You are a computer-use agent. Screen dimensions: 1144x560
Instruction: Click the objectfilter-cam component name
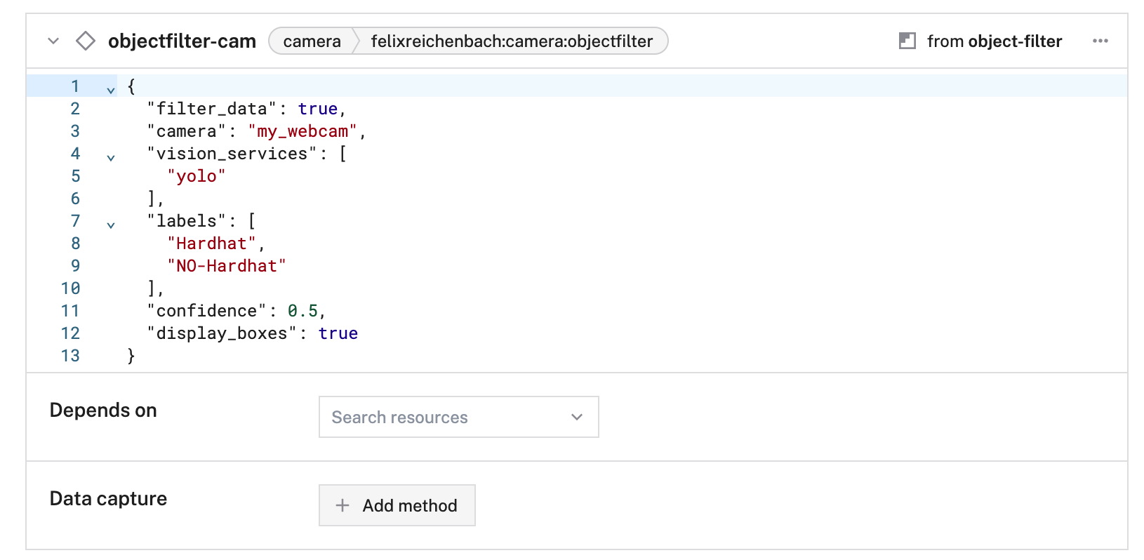182,41
